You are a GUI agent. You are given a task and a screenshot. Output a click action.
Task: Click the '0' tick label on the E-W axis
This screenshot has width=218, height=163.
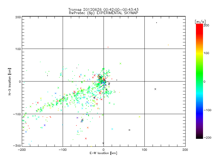pyautogui.click(x=104, y=150)
